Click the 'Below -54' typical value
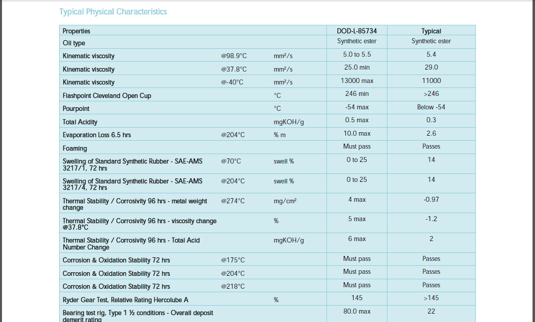Screen dimensions: 535x322 coord(431,107)
